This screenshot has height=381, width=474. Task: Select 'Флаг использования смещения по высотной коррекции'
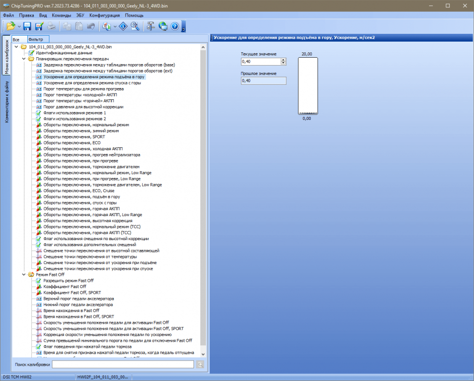[96, 239]
